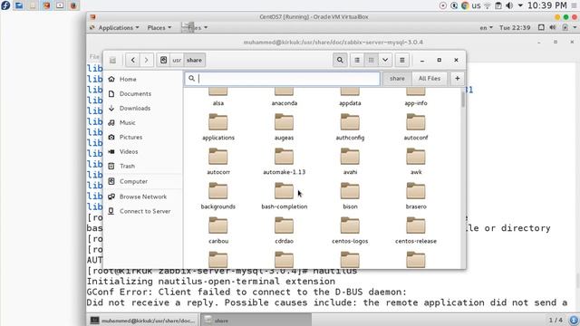
Task: Open the app-info folder
Action: click(416, 97)
